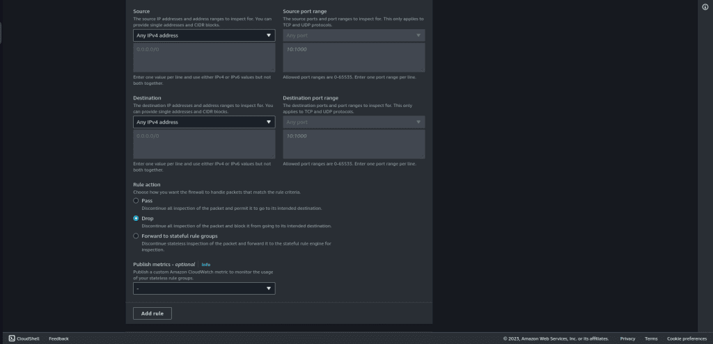Open Cookie preferences
The height and width of the screenshot is (344, 713).
pos(687,338)
